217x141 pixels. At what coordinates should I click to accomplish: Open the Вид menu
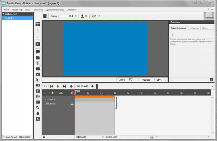tap(27, 9)
